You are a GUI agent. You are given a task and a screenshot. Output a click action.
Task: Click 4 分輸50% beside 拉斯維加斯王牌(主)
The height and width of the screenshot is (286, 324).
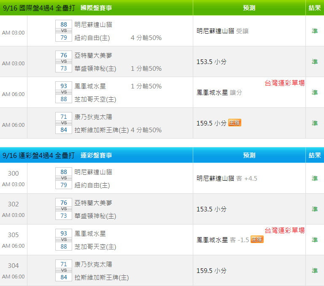click(x=146, y=130)
